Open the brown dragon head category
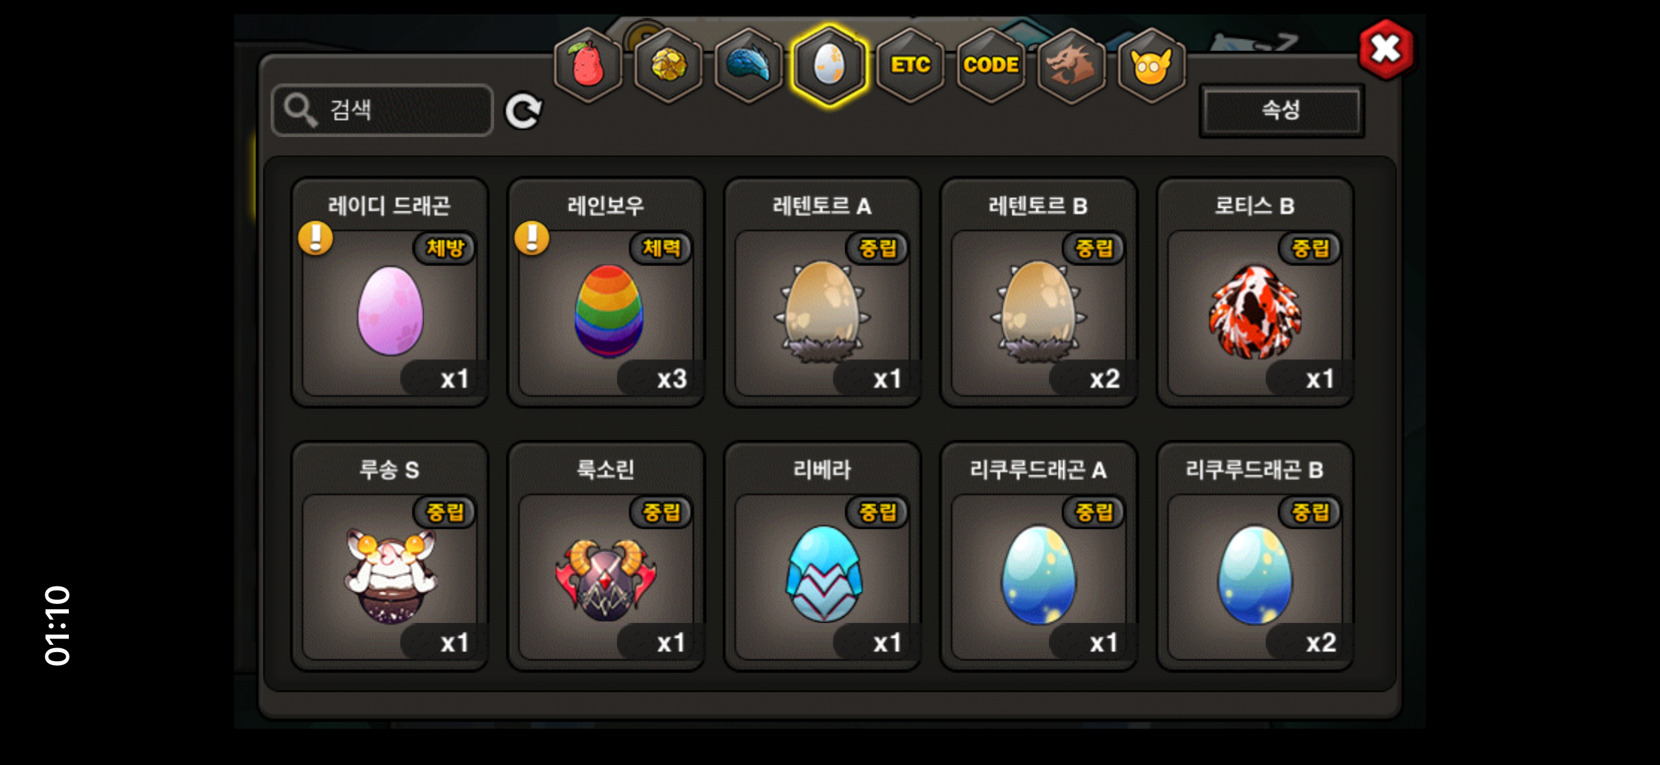 click(1072, 65)
